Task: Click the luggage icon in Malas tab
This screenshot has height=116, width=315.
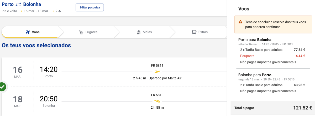Action: (x=139, y=32)
